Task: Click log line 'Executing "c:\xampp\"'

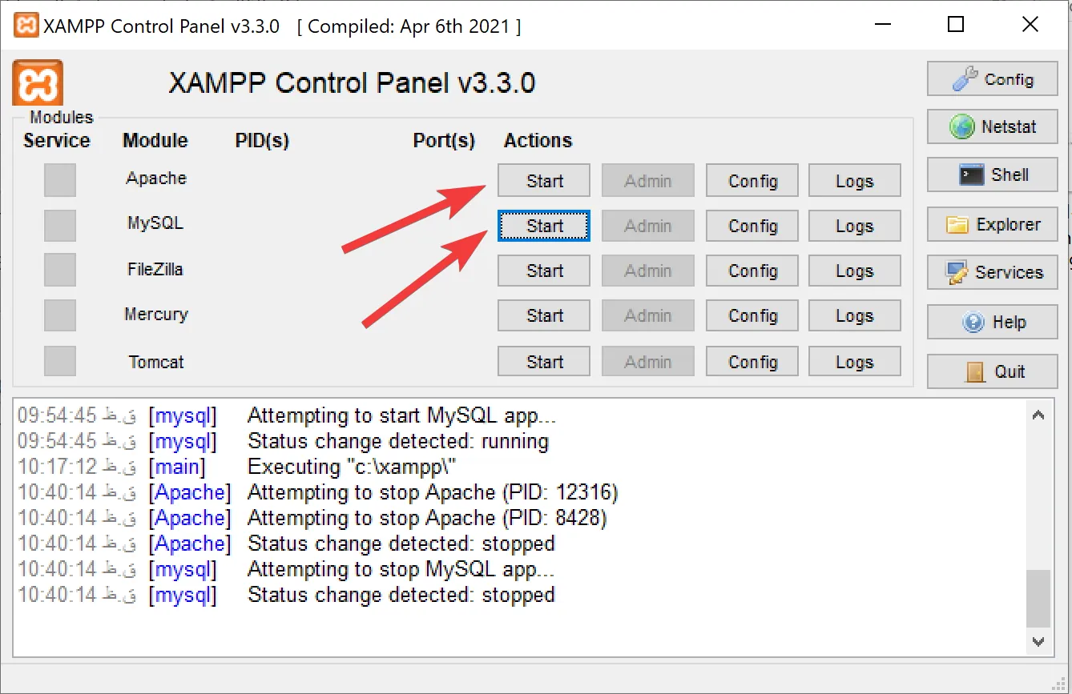Action: tap(352, 467)
